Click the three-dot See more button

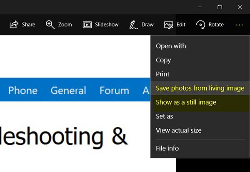coord(239,25)
